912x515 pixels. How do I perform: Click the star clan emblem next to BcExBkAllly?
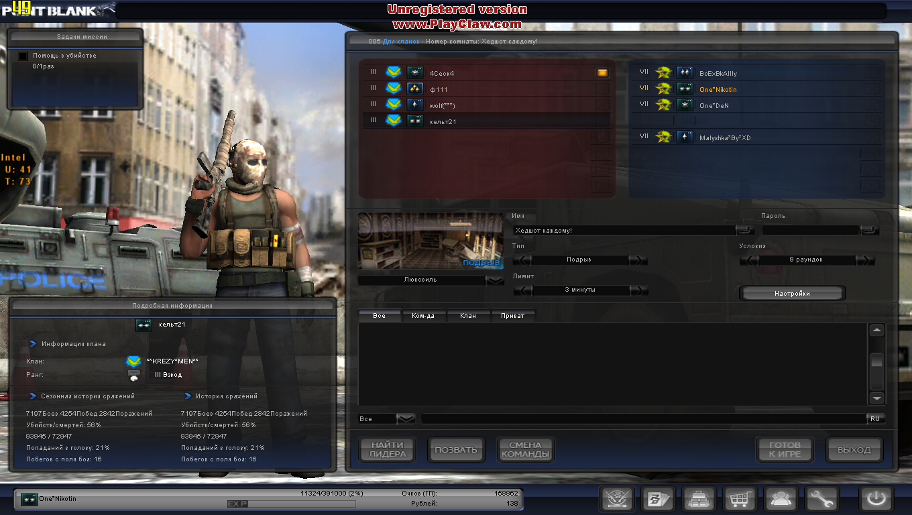point(664,72)
